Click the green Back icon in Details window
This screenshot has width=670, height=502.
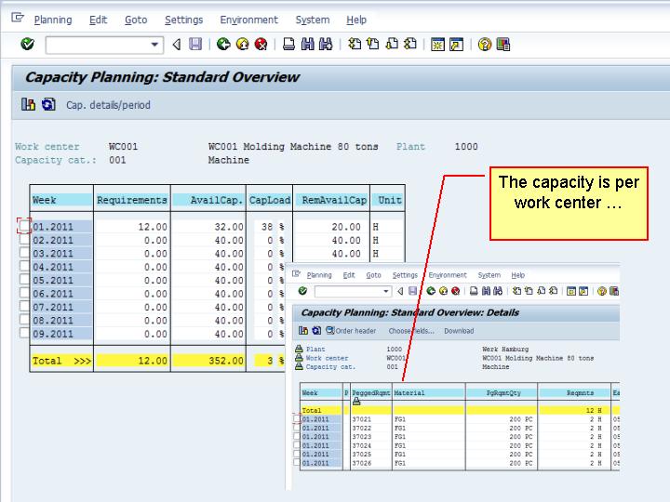pos(431,291)
